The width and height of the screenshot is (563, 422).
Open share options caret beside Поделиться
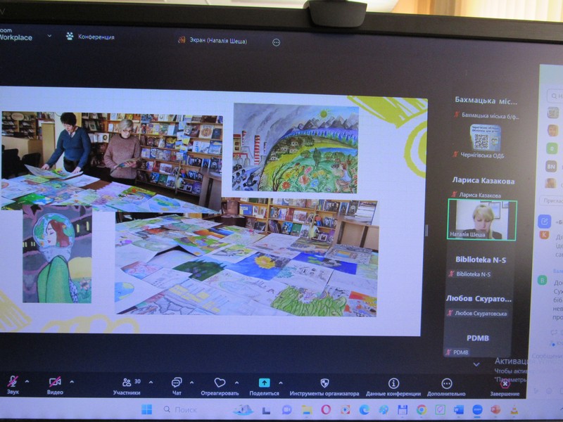pos(280,383)
